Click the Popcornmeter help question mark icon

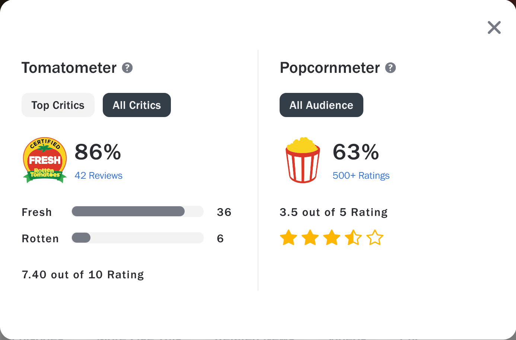[390, 68]
